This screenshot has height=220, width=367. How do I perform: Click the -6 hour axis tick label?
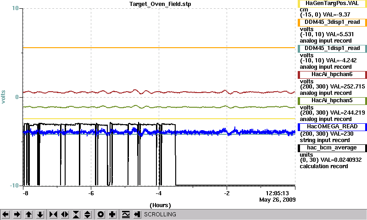tap(91, 193)
